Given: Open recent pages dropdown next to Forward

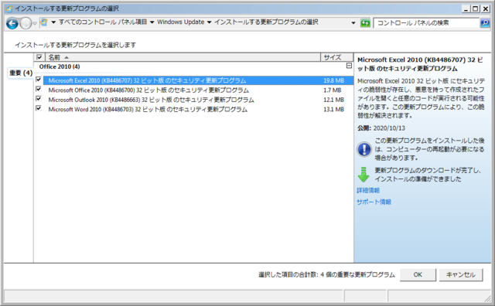Looking at the screenshot, I should click(35, 23).
